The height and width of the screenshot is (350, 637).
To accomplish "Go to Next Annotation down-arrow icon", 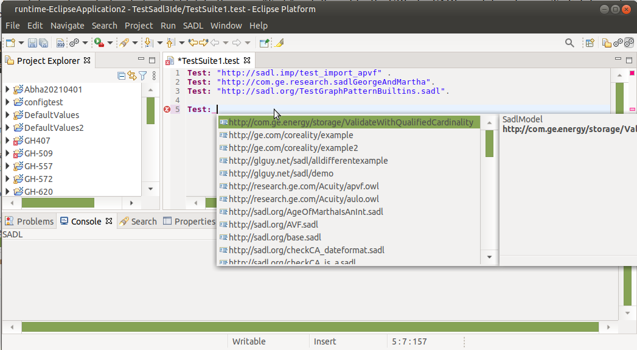I will 148,43.
